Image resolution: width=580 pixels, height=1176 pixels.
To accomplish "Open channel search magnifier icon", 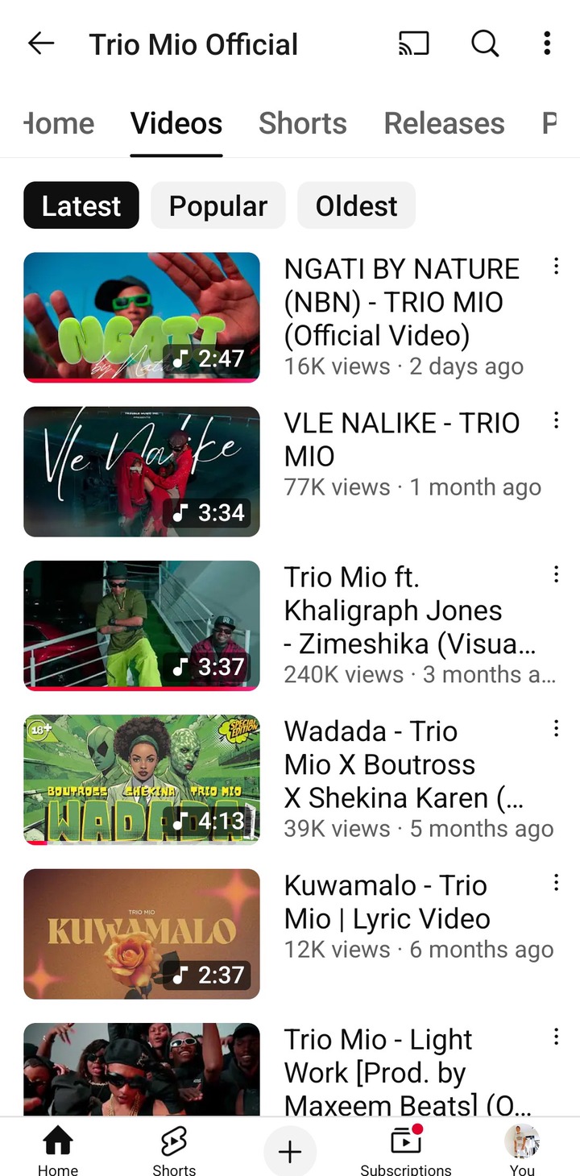I will point(485,43).
